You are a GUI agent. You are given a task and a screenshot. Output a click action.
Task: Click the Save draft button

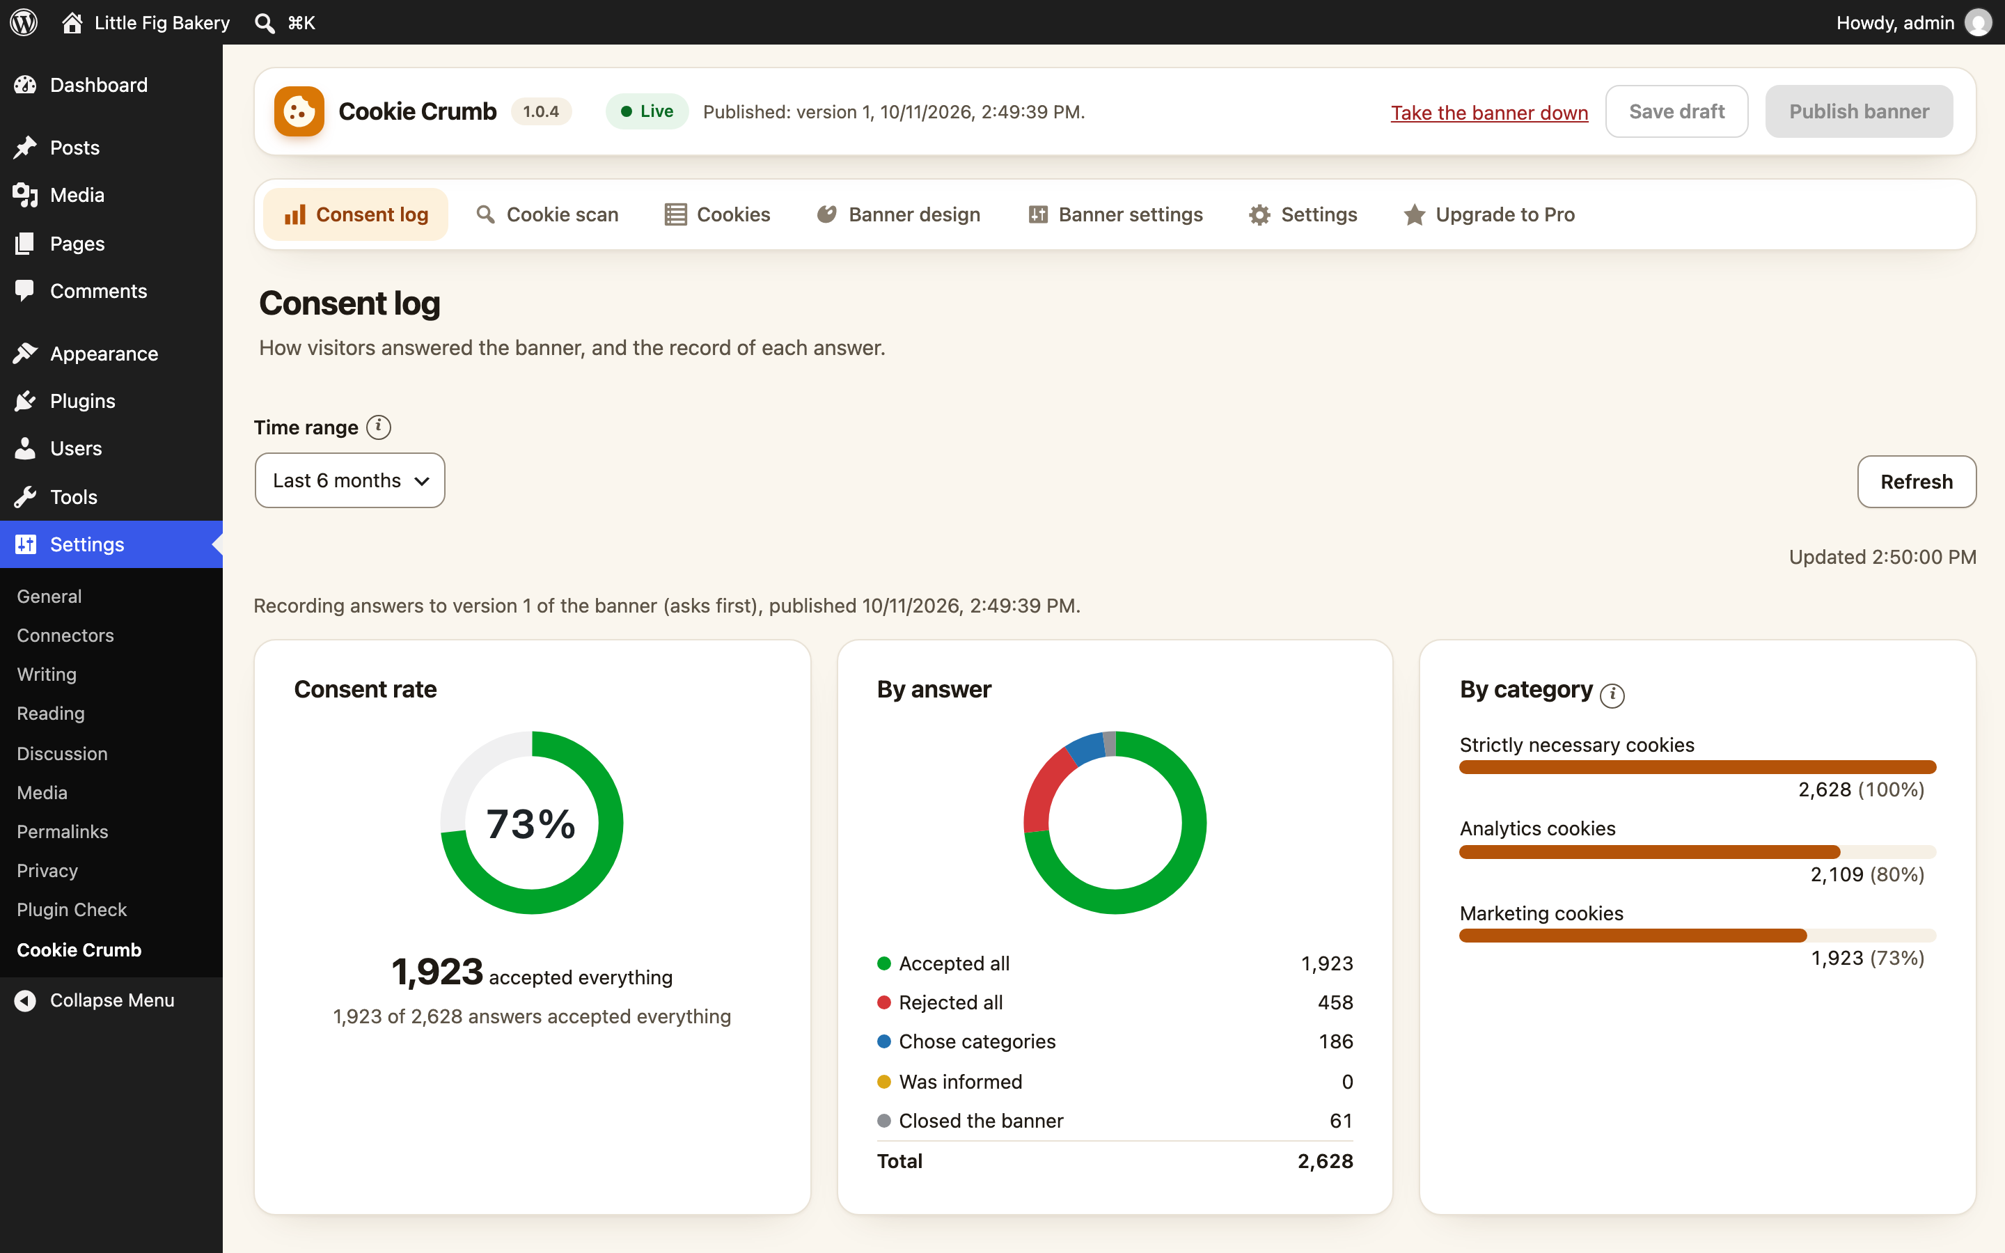pos(1677,111)
